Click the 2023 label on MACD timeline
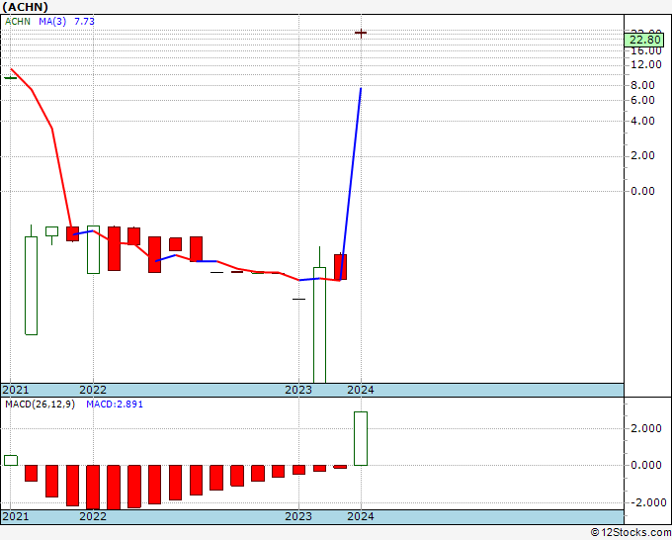Image resolution: width=672 pixels, height=540 pixels. click(298, 516)
